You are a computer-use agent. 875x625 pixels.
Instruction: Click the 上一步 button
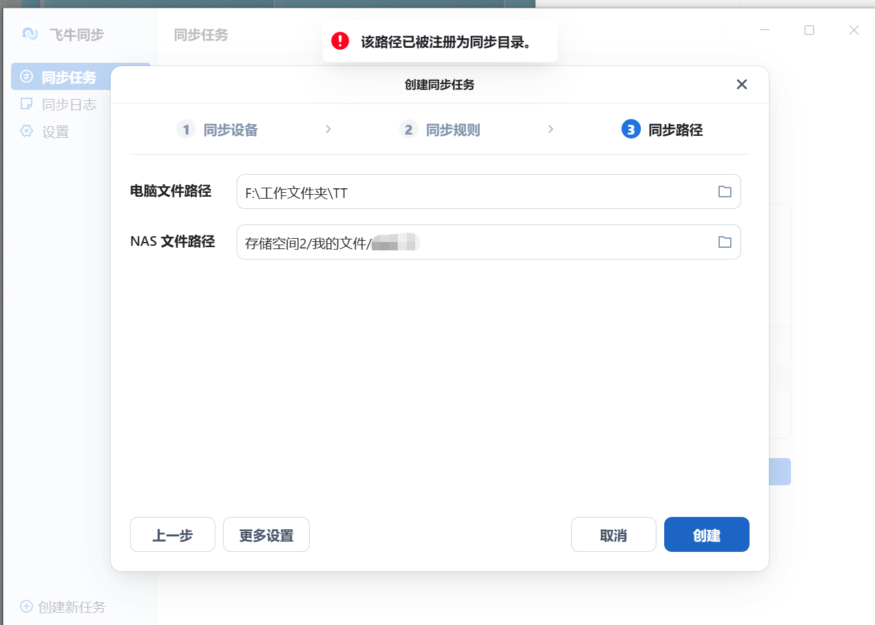coord(173,534)
